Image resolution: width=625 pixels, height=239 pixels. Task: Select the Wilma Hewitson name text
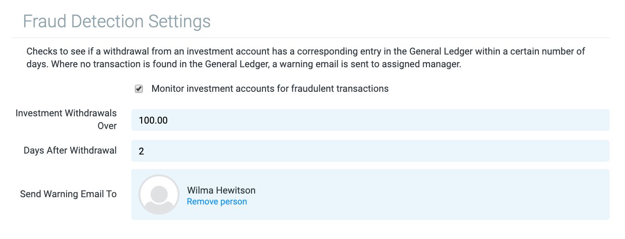click(221, 190)
